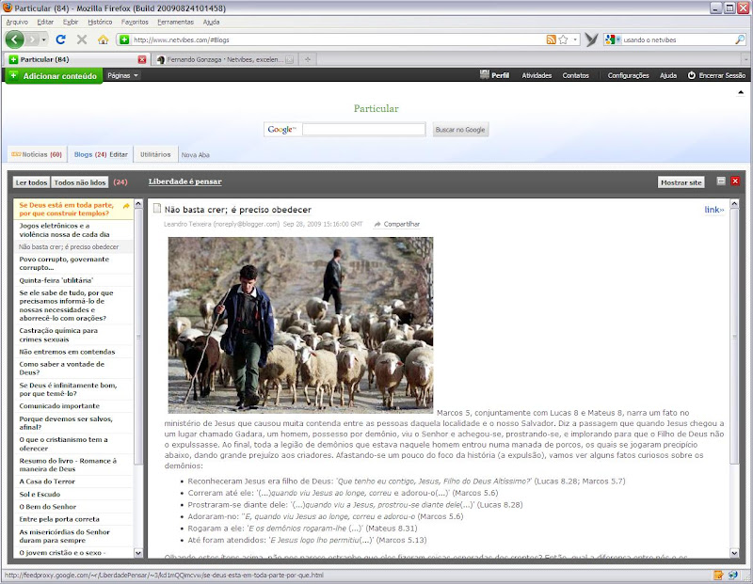
Task: Click the Compartilhar share button
Action: (x=396, y=224)
